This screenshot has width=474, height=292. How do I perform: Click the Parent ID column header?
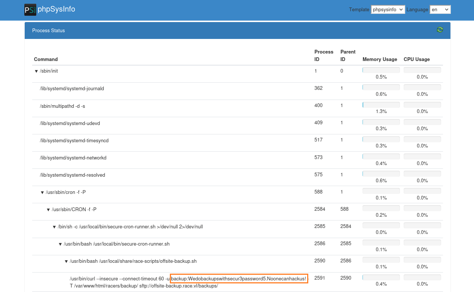[348, 55]
